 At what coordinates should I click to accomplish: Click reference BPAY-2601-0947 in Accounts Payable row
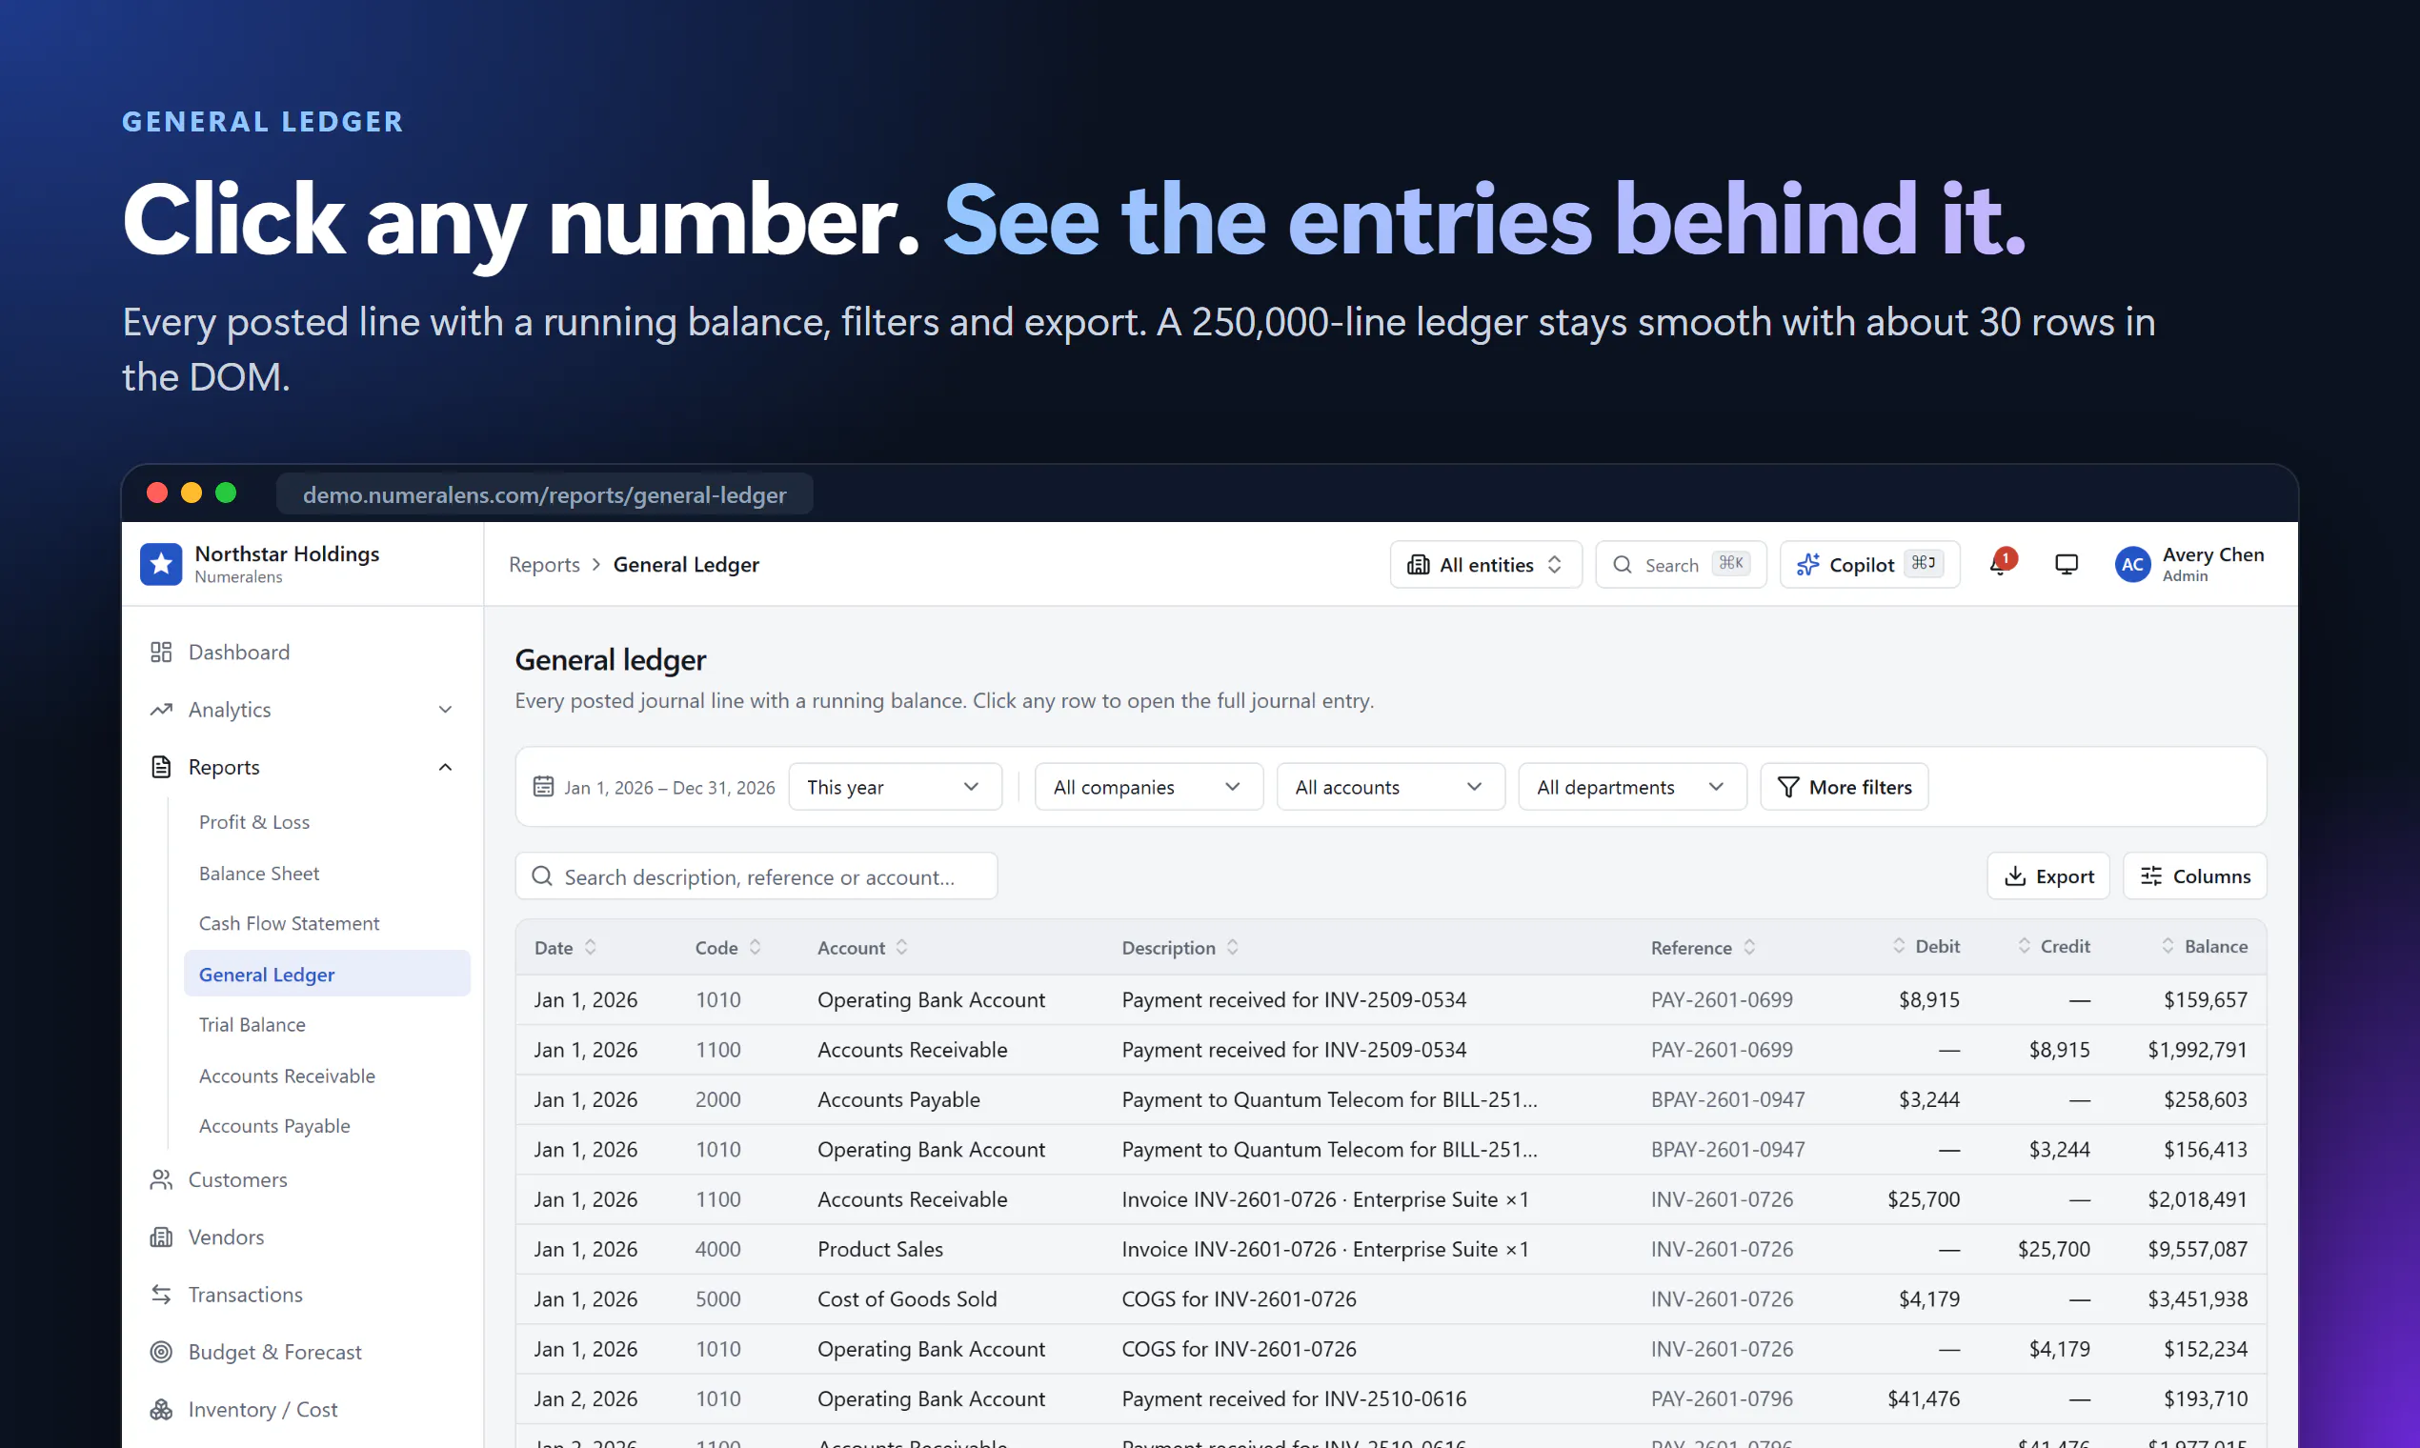1727,1099
